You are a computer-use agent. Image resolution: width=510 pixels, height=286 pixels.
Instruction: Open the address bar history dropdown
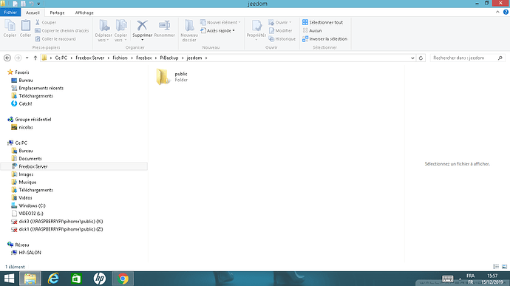click(412, 58)
